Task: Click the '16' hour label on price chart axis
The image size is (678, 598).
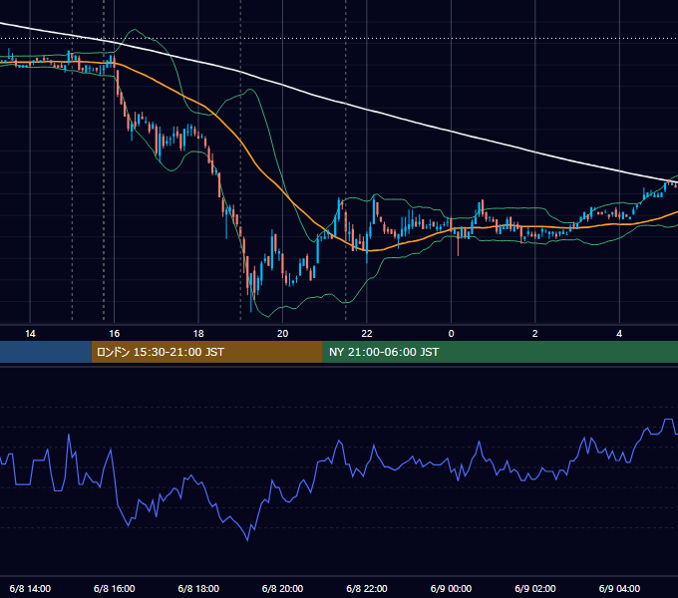Action: coord(114,334)
